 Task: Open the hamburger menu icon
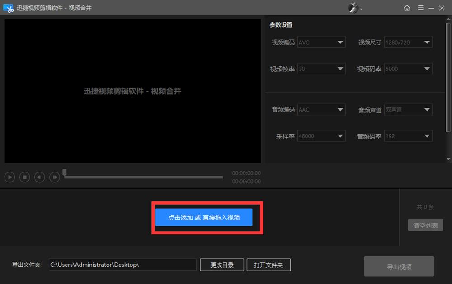[x=421, y=8]
